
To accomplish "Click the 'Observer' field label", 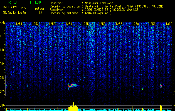I will (x=56, y=3).
